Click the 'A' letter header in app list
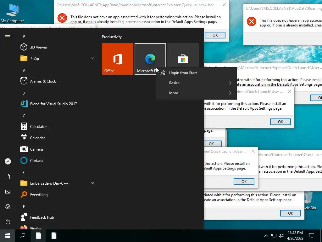 [24, 70]
